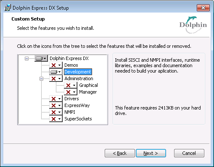Click the installer icon in the title bar

coord(8,8)
